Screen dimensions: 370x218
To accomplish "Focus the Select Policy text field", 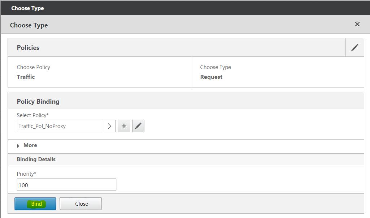I will (60, 126).
